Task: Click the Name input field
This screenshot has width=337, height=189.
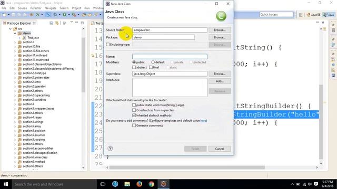Action: pyautogui.click(x=170, y=56)
